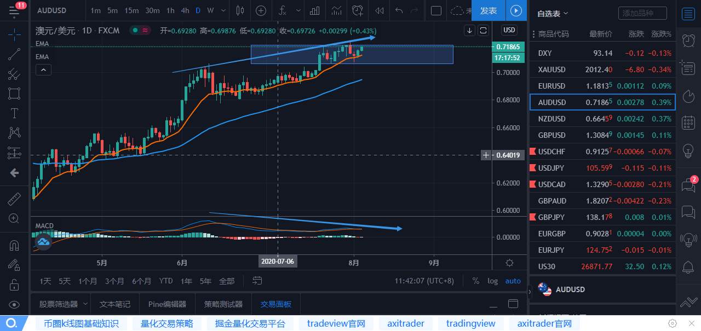Viewport: 701px width, 331px height.
Task: Open the strategy chart templates icon
Action: tap(337, 10)
